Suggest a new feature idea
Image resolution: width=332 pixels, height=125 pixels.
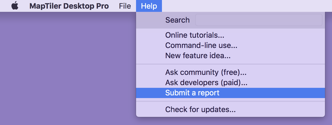point(198,56)
